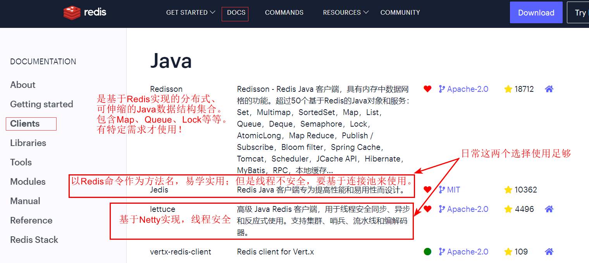Open Redisson homepage via home icon
This screenshot has height=263, width=589.
coord(549,89)
